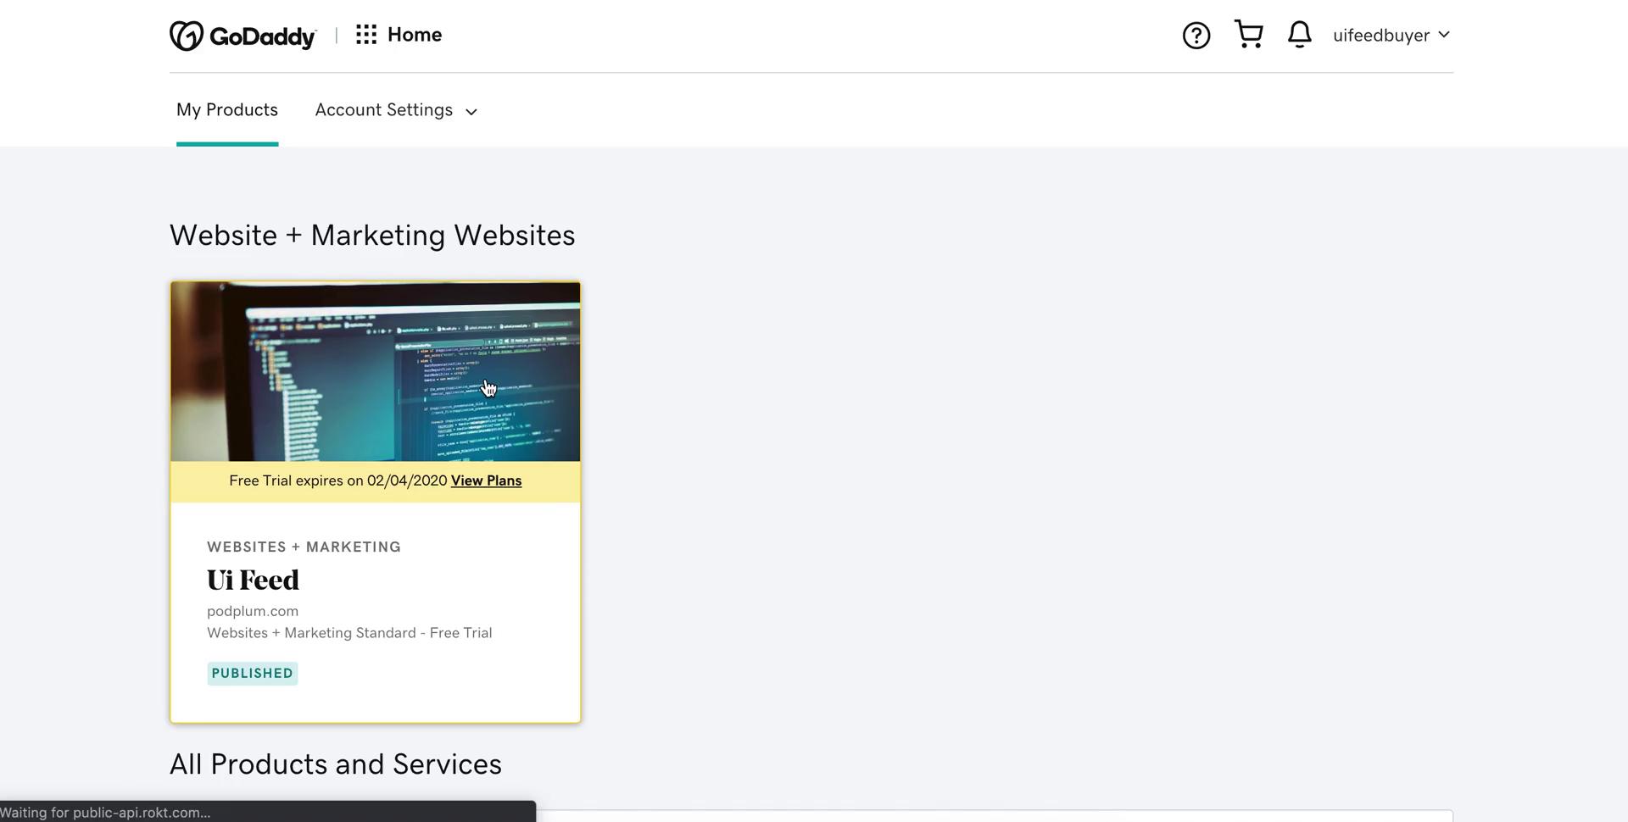The image size is (1628, 822).
Task: Open the Ui Feed website preview image
Action: click(375, 371)
